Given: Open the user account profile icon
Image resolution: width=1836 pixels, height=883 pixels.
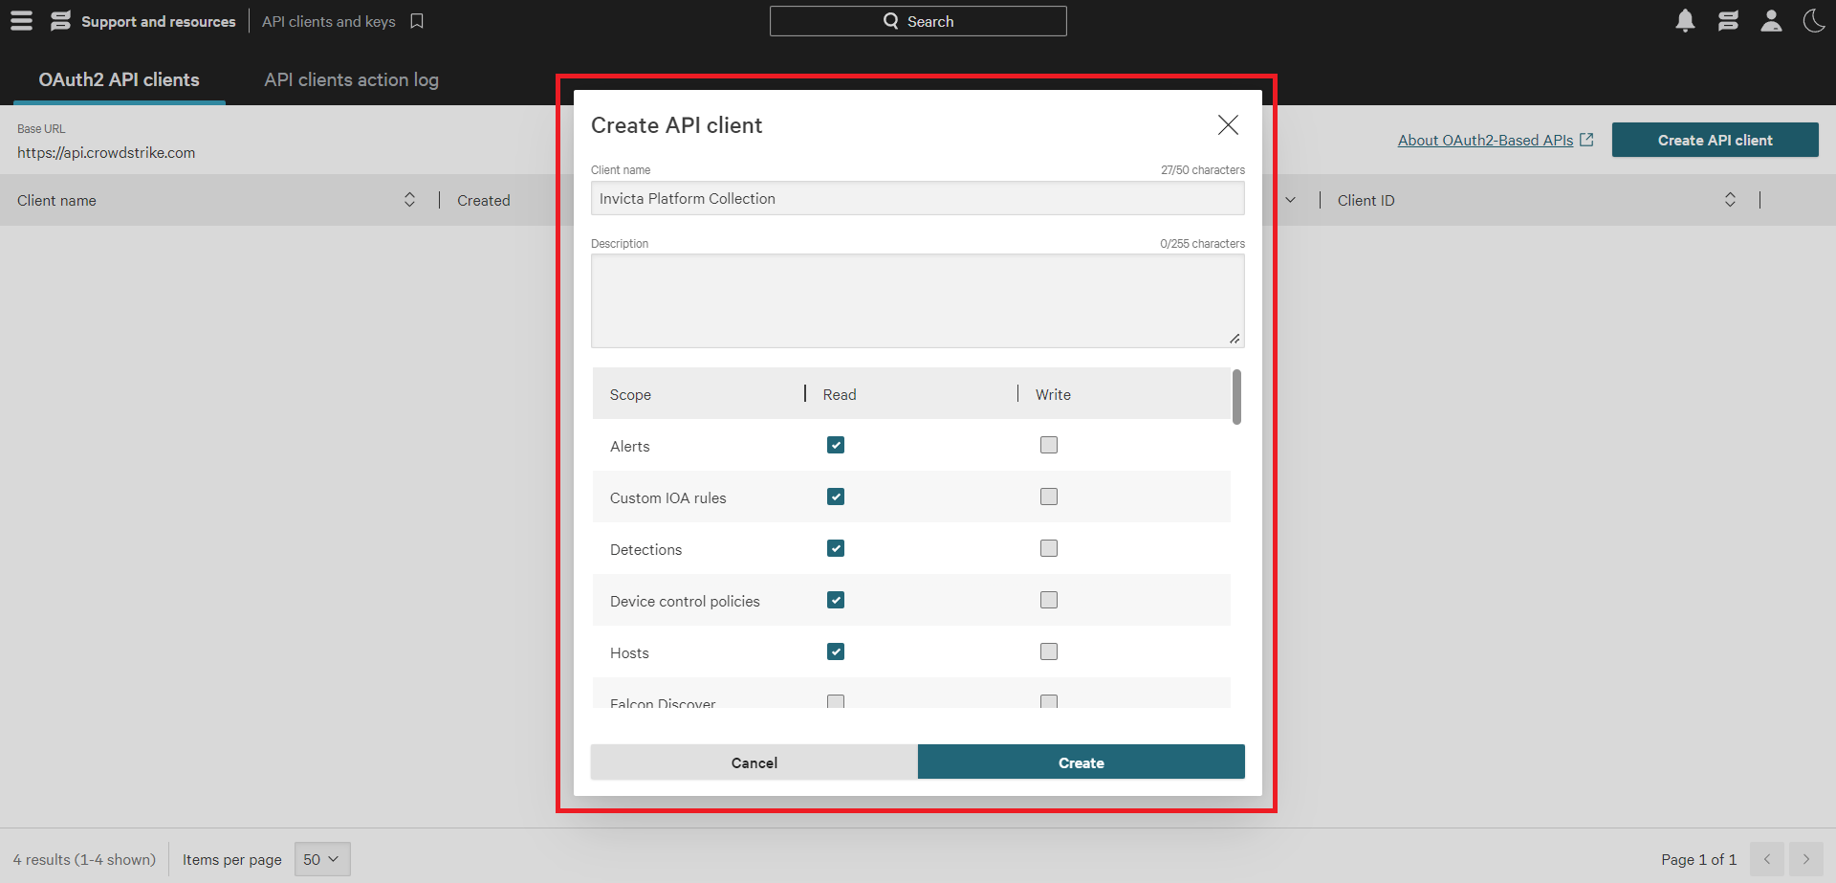Looking at the screenshot, I should point(1771,21).
